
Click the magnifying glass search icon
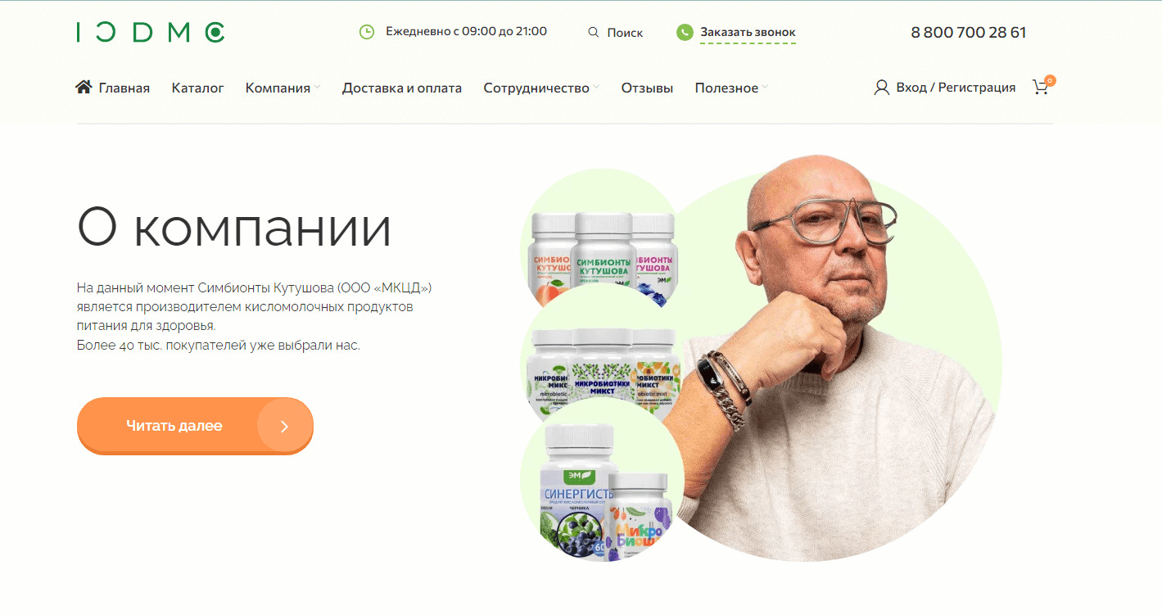pyautogui.click(x=594, y=33)
